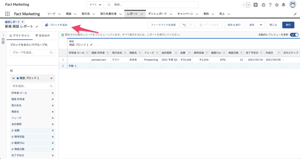Open 金額 column header menu
The image size is (300, 159).
coord(190,53)
